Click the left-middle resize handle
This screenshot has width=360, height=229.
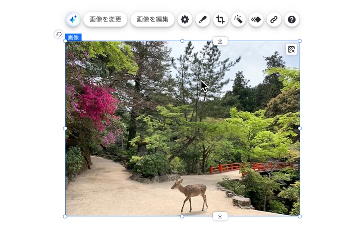coord(65,128)
